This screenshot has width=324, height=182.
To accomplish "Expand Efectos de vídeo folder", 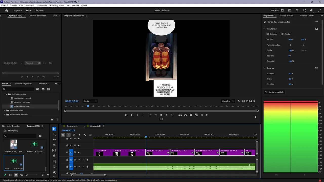I will 4,110.
